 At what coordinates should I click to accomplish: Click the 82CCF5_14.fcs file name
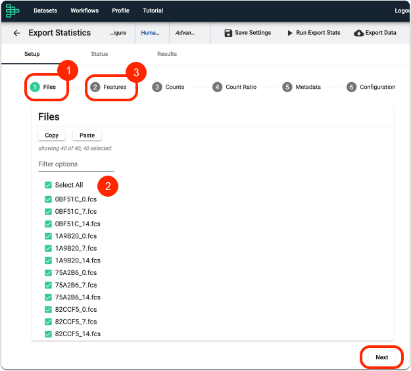78,334
